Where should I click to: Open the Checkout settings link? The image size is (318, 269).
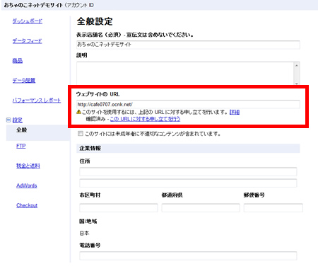[x=27, y=205]
